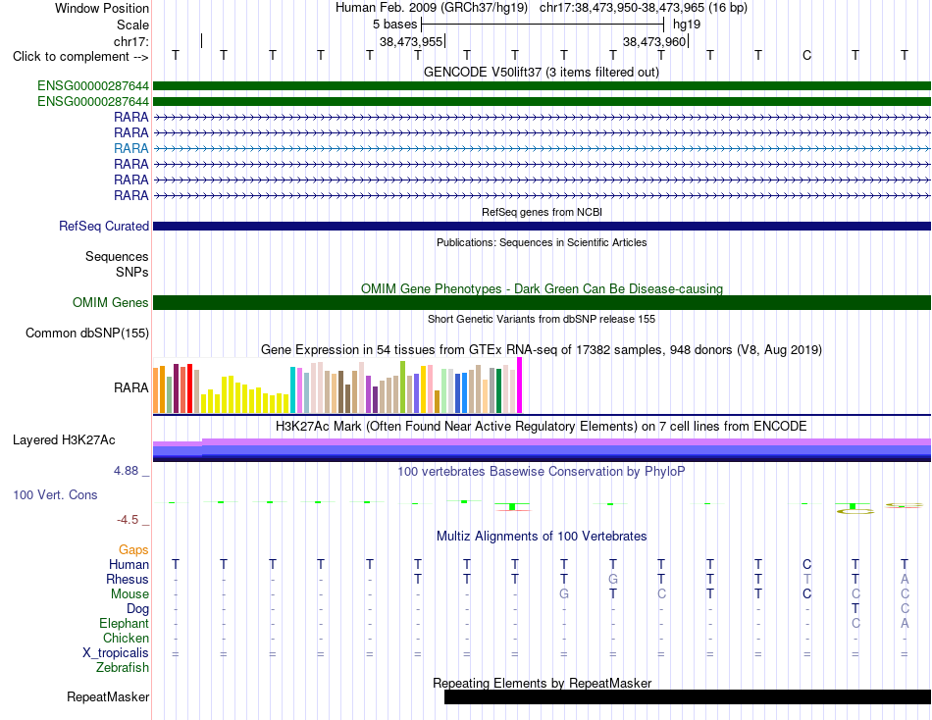Open Repeating Elements by RepeatMasker title
Screen dimensions: 932x720
pyautogui.click(x=542, y=683)
